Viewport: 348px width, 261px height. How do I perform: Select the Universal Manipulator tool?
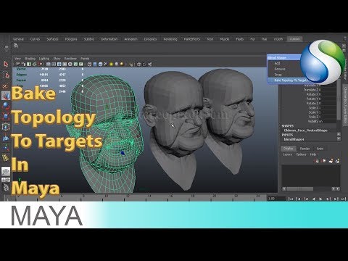(x=6, y=127)
